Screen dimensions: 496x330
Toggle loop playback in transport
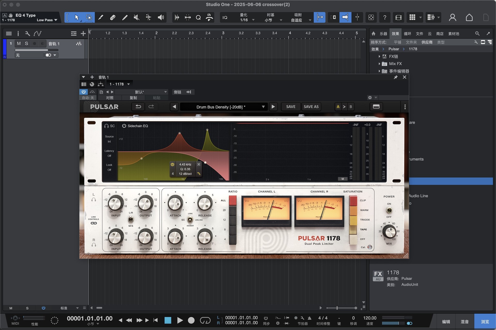205,320
